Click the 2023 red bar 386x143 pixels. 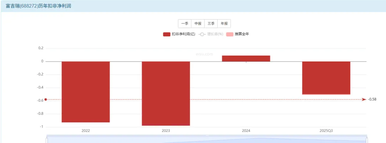click(166, 93)
